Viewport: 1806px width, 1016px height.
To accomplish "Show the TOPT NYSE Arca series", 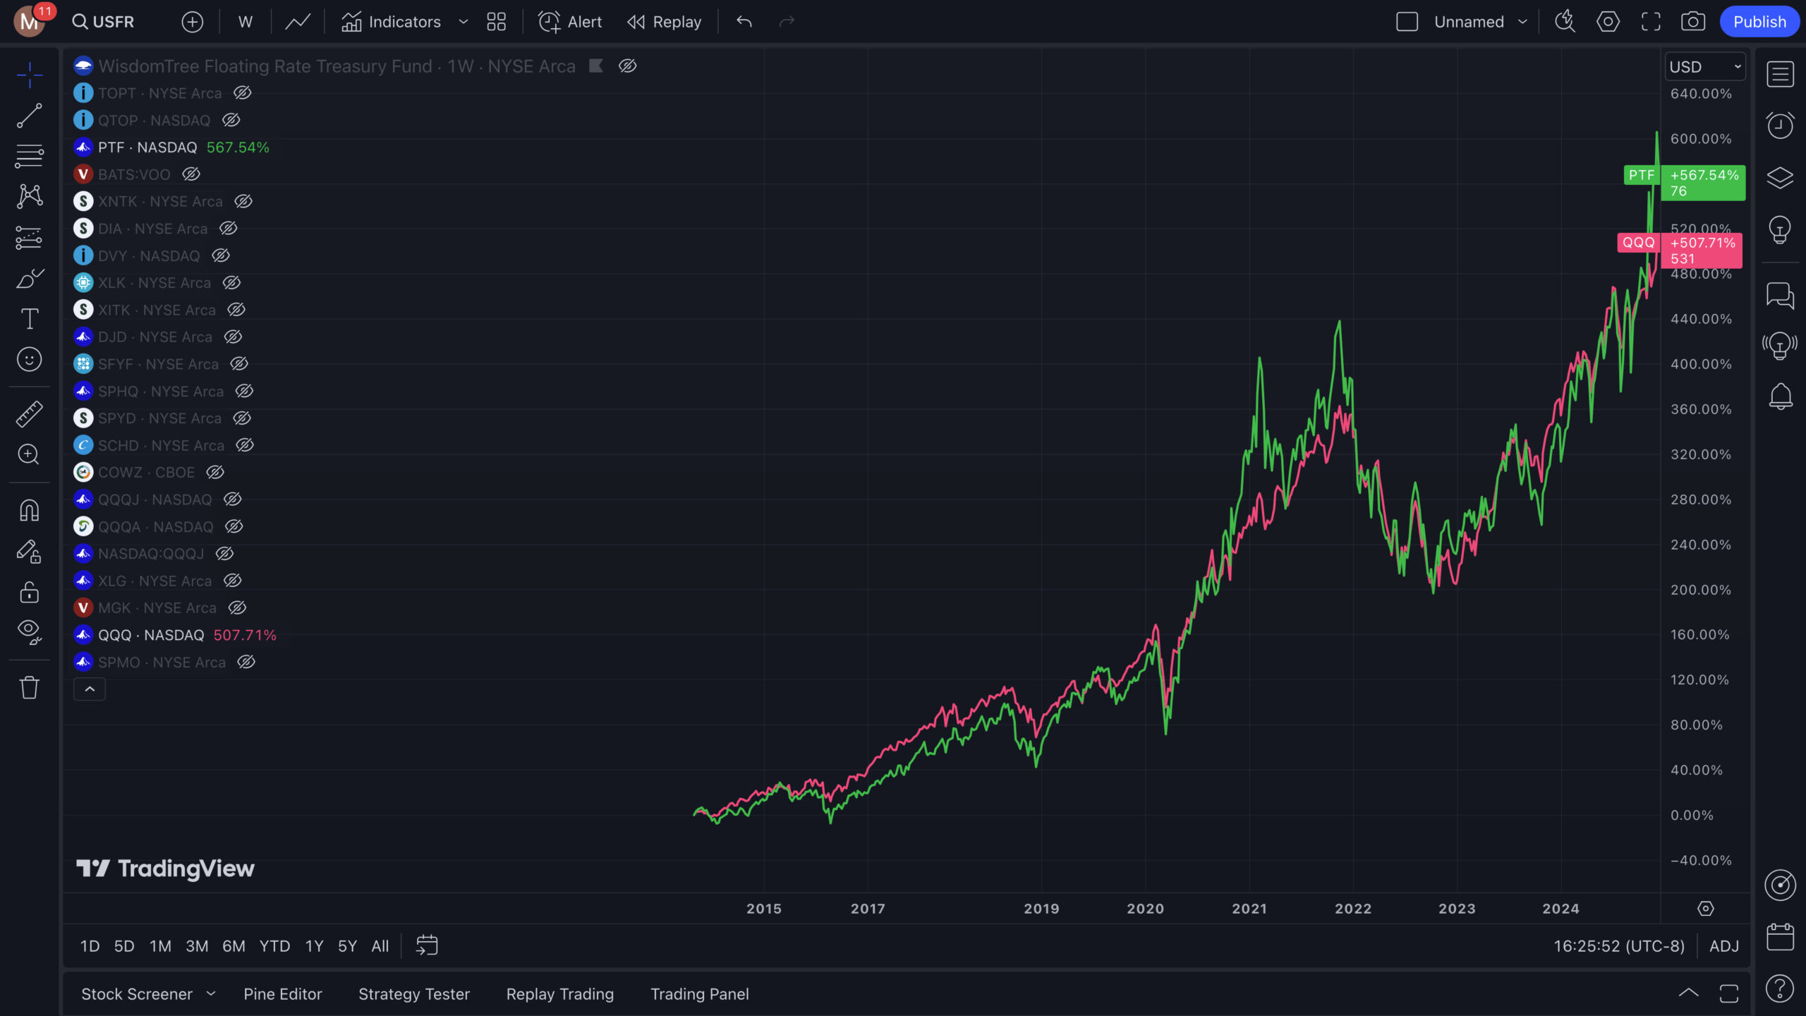I will pyautogui.click(x=243, y=93).
